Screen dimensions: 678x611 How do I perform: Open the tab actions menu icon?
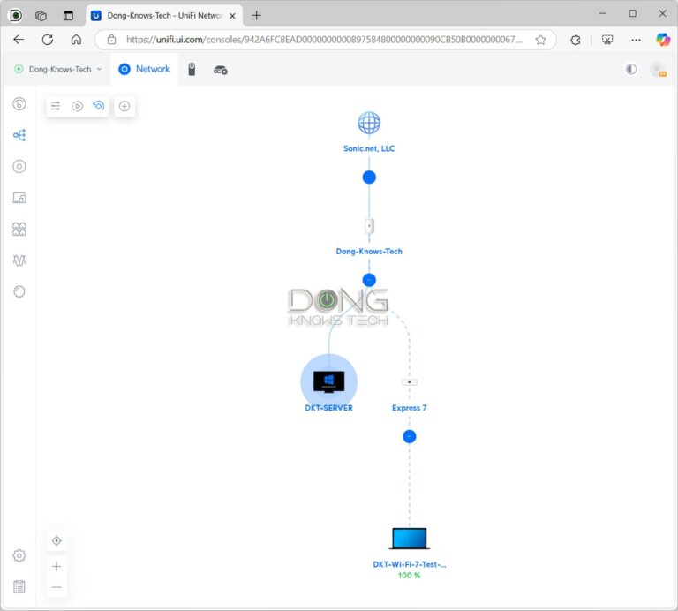coord(68,16)
